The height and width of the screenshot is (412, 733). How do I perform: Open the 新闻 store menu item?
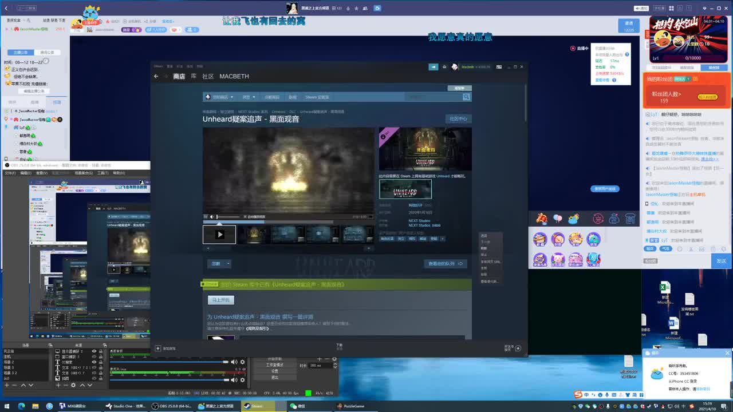coord(293,97)
